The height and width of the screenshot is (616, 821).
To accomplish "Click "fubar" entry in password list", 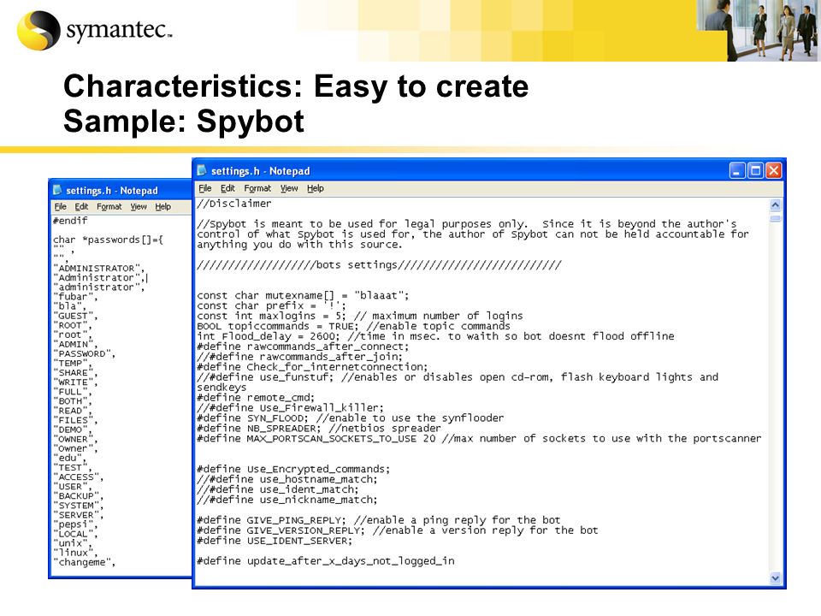I will 75,297.
